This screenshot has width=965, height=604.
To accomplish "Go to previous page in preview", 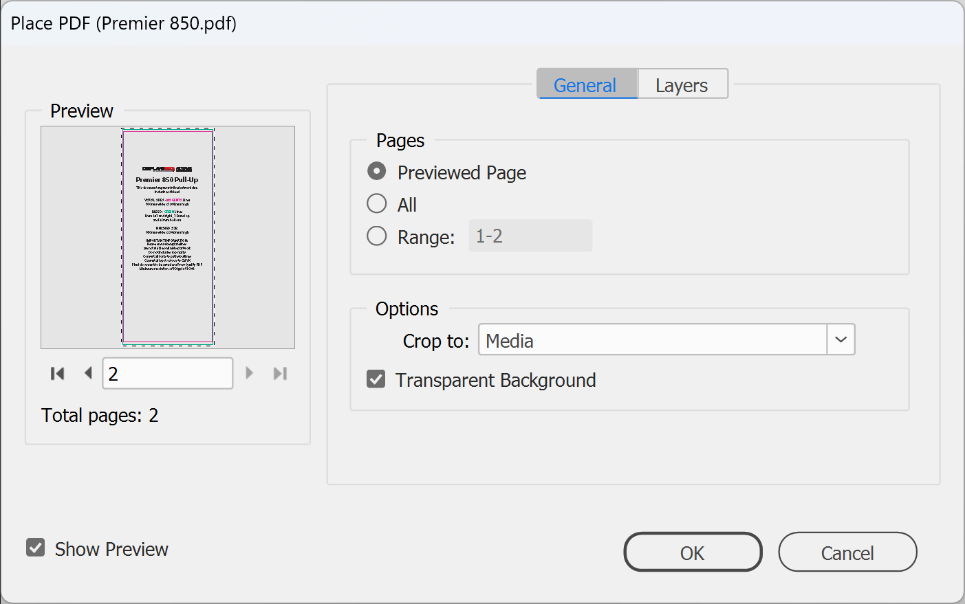I will pyautogui.click(x=88, y=373).
